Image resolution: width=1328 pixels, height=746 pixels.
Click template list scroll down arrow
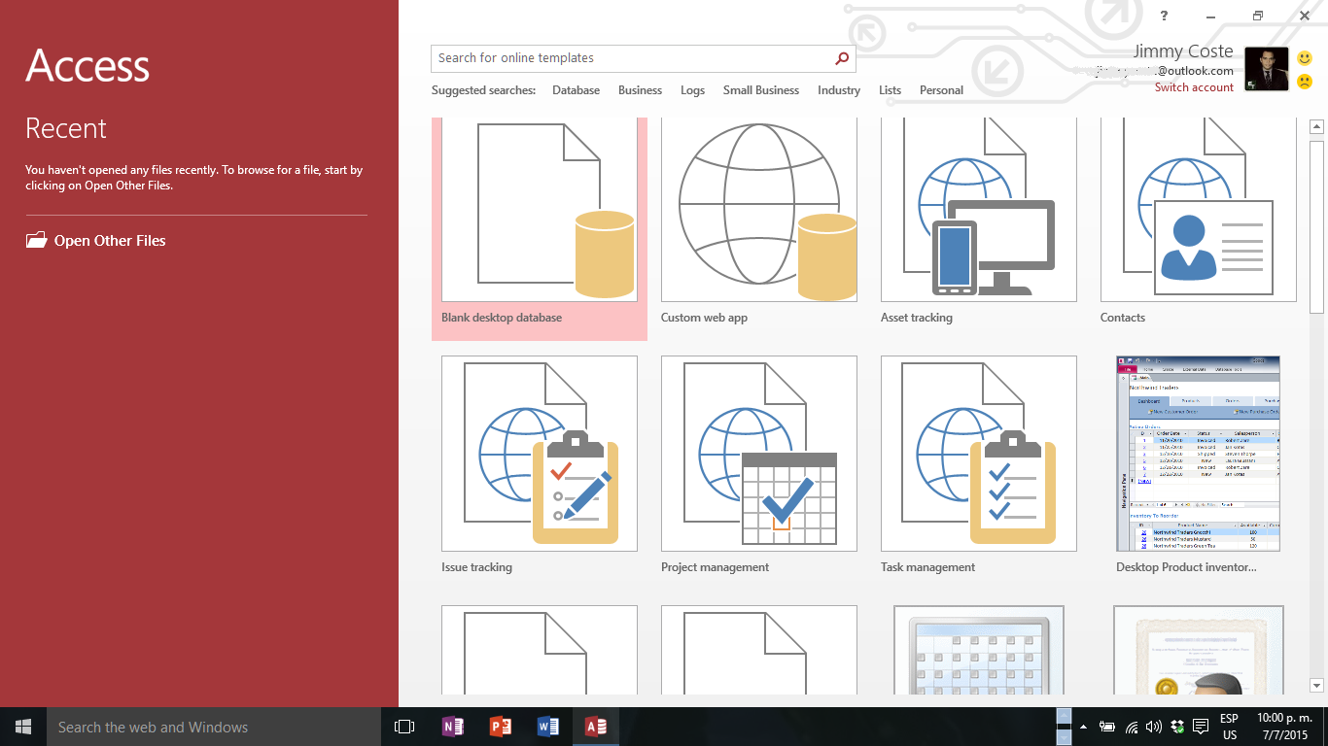[x=1317, y=686]
